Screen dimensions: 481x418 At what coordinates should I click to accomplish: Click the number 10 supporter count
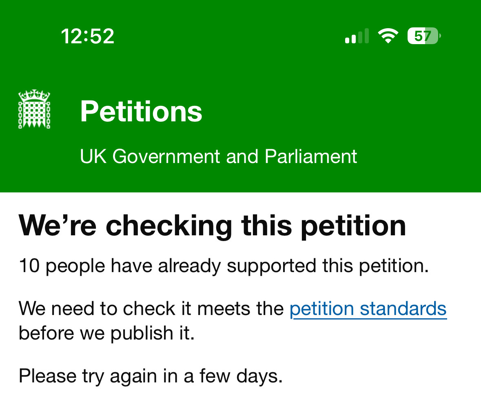(29, 266)
